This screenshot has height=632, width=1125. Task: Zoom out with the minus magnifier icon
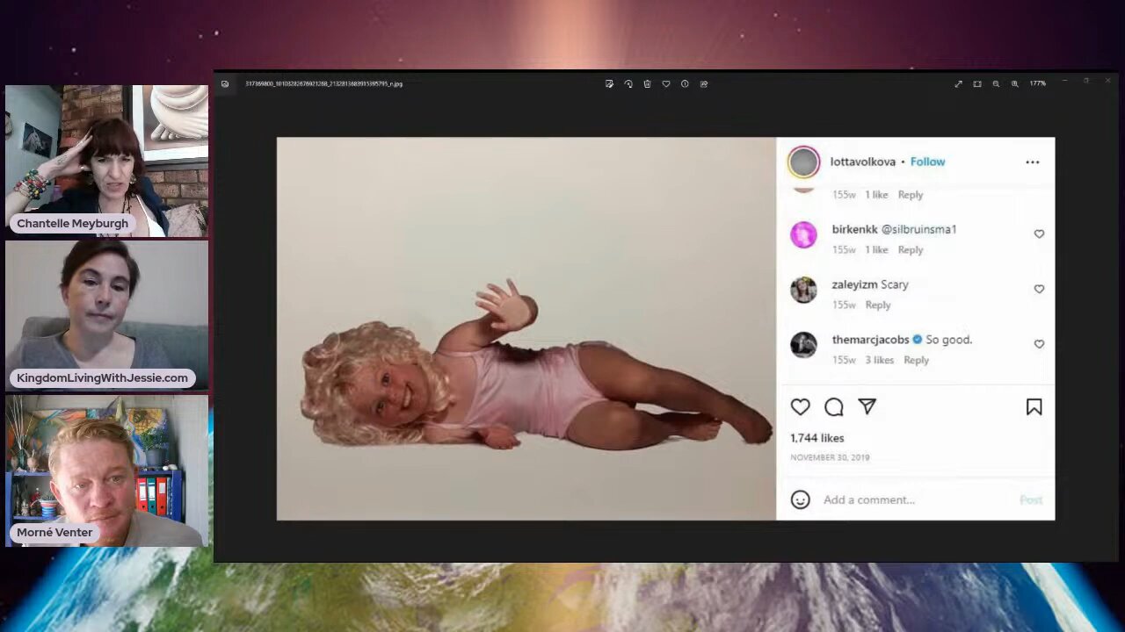pos(996,83)
